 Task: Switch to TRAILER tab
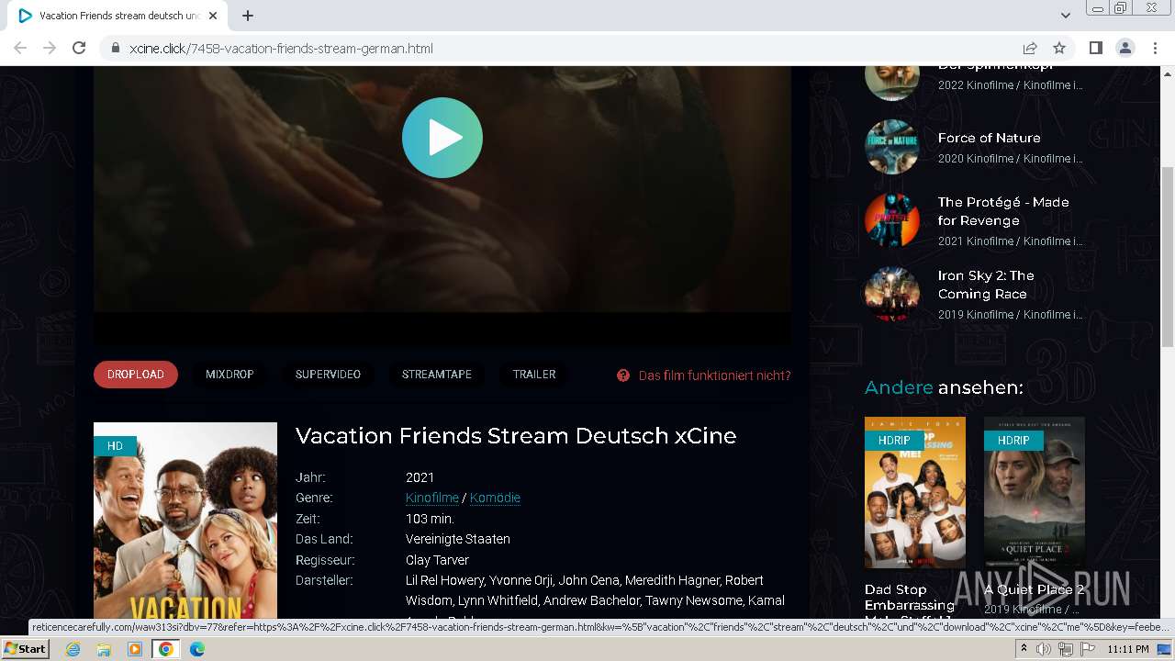(x=534, y=375)
